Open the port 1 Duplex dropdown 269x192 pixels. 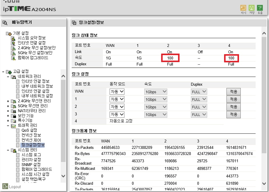[199, 99]
